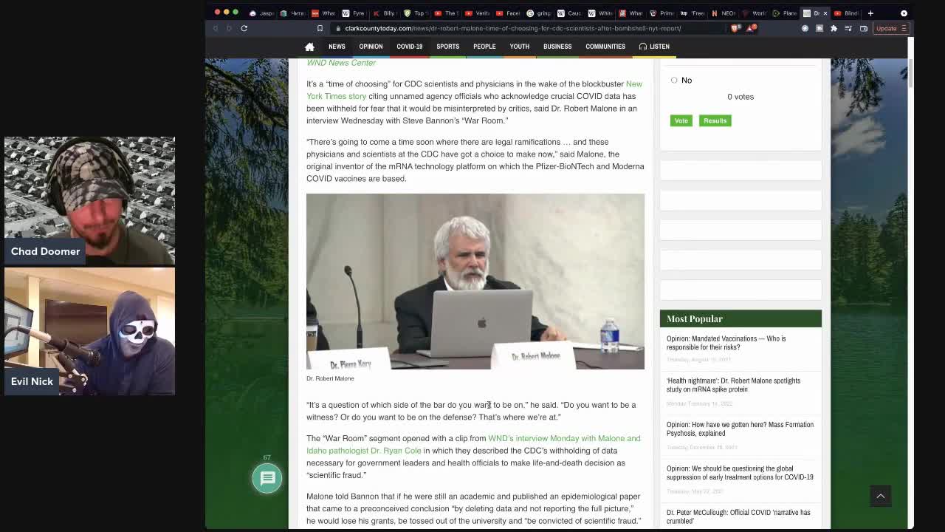The height and width of the screenshot is (532, 945).
Task: Bookmark this page with the bookmark icon
Action: (x=320, y=28)
